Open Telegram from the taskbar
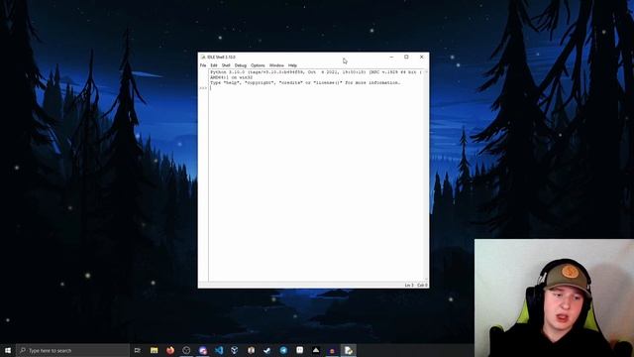 pyautogui.click(x=283, y=350)
